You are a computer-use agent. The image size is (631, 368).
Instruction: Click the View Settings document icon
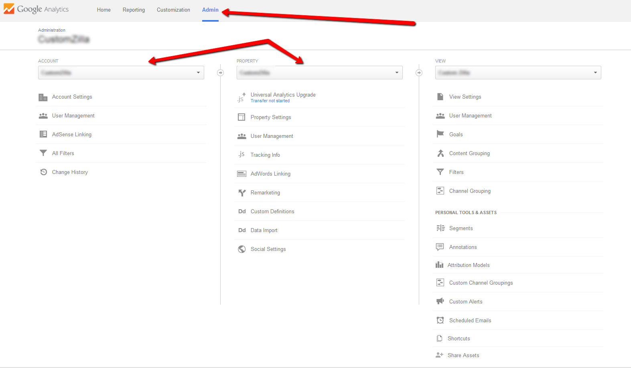click(440, 97)
